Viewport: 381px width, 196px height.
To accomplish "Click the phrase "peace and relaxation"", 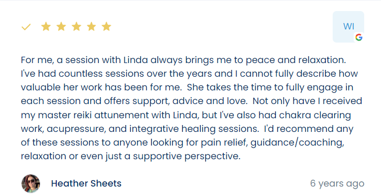I will [296, 60].
